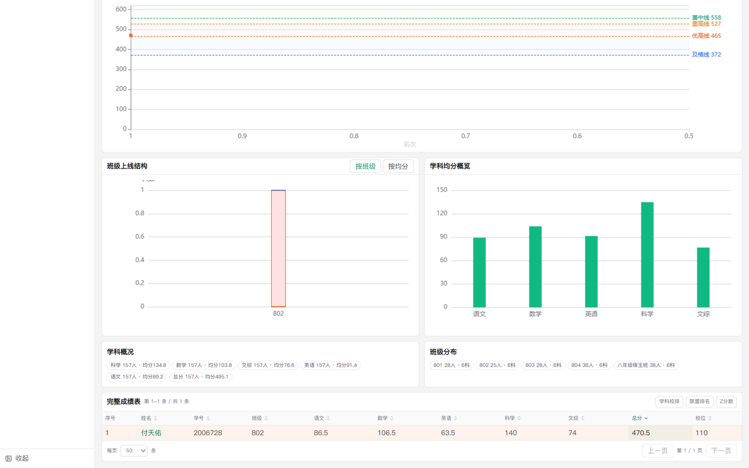Screen dimensions: 749x468
Task: Sort table by 数学 column arrows
Action: [392, 418]
